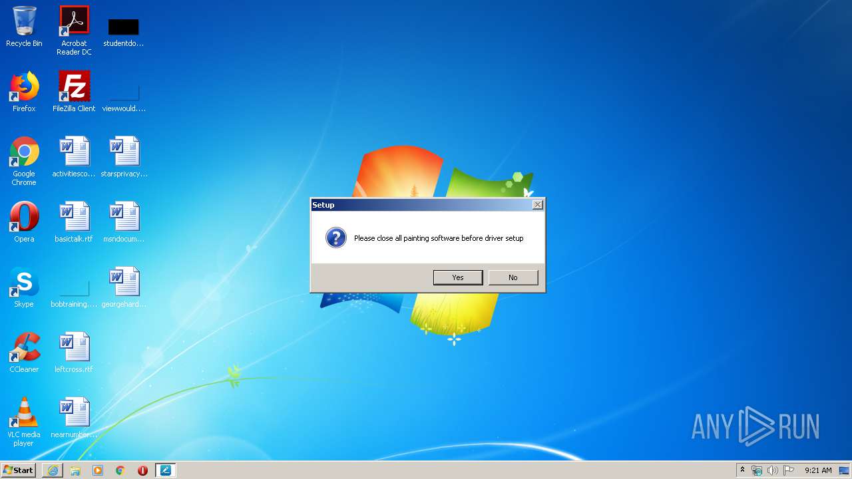Open Windows Explorer from the taskbar
Viewport: 852px width, 479px height.
pos(75,470)
